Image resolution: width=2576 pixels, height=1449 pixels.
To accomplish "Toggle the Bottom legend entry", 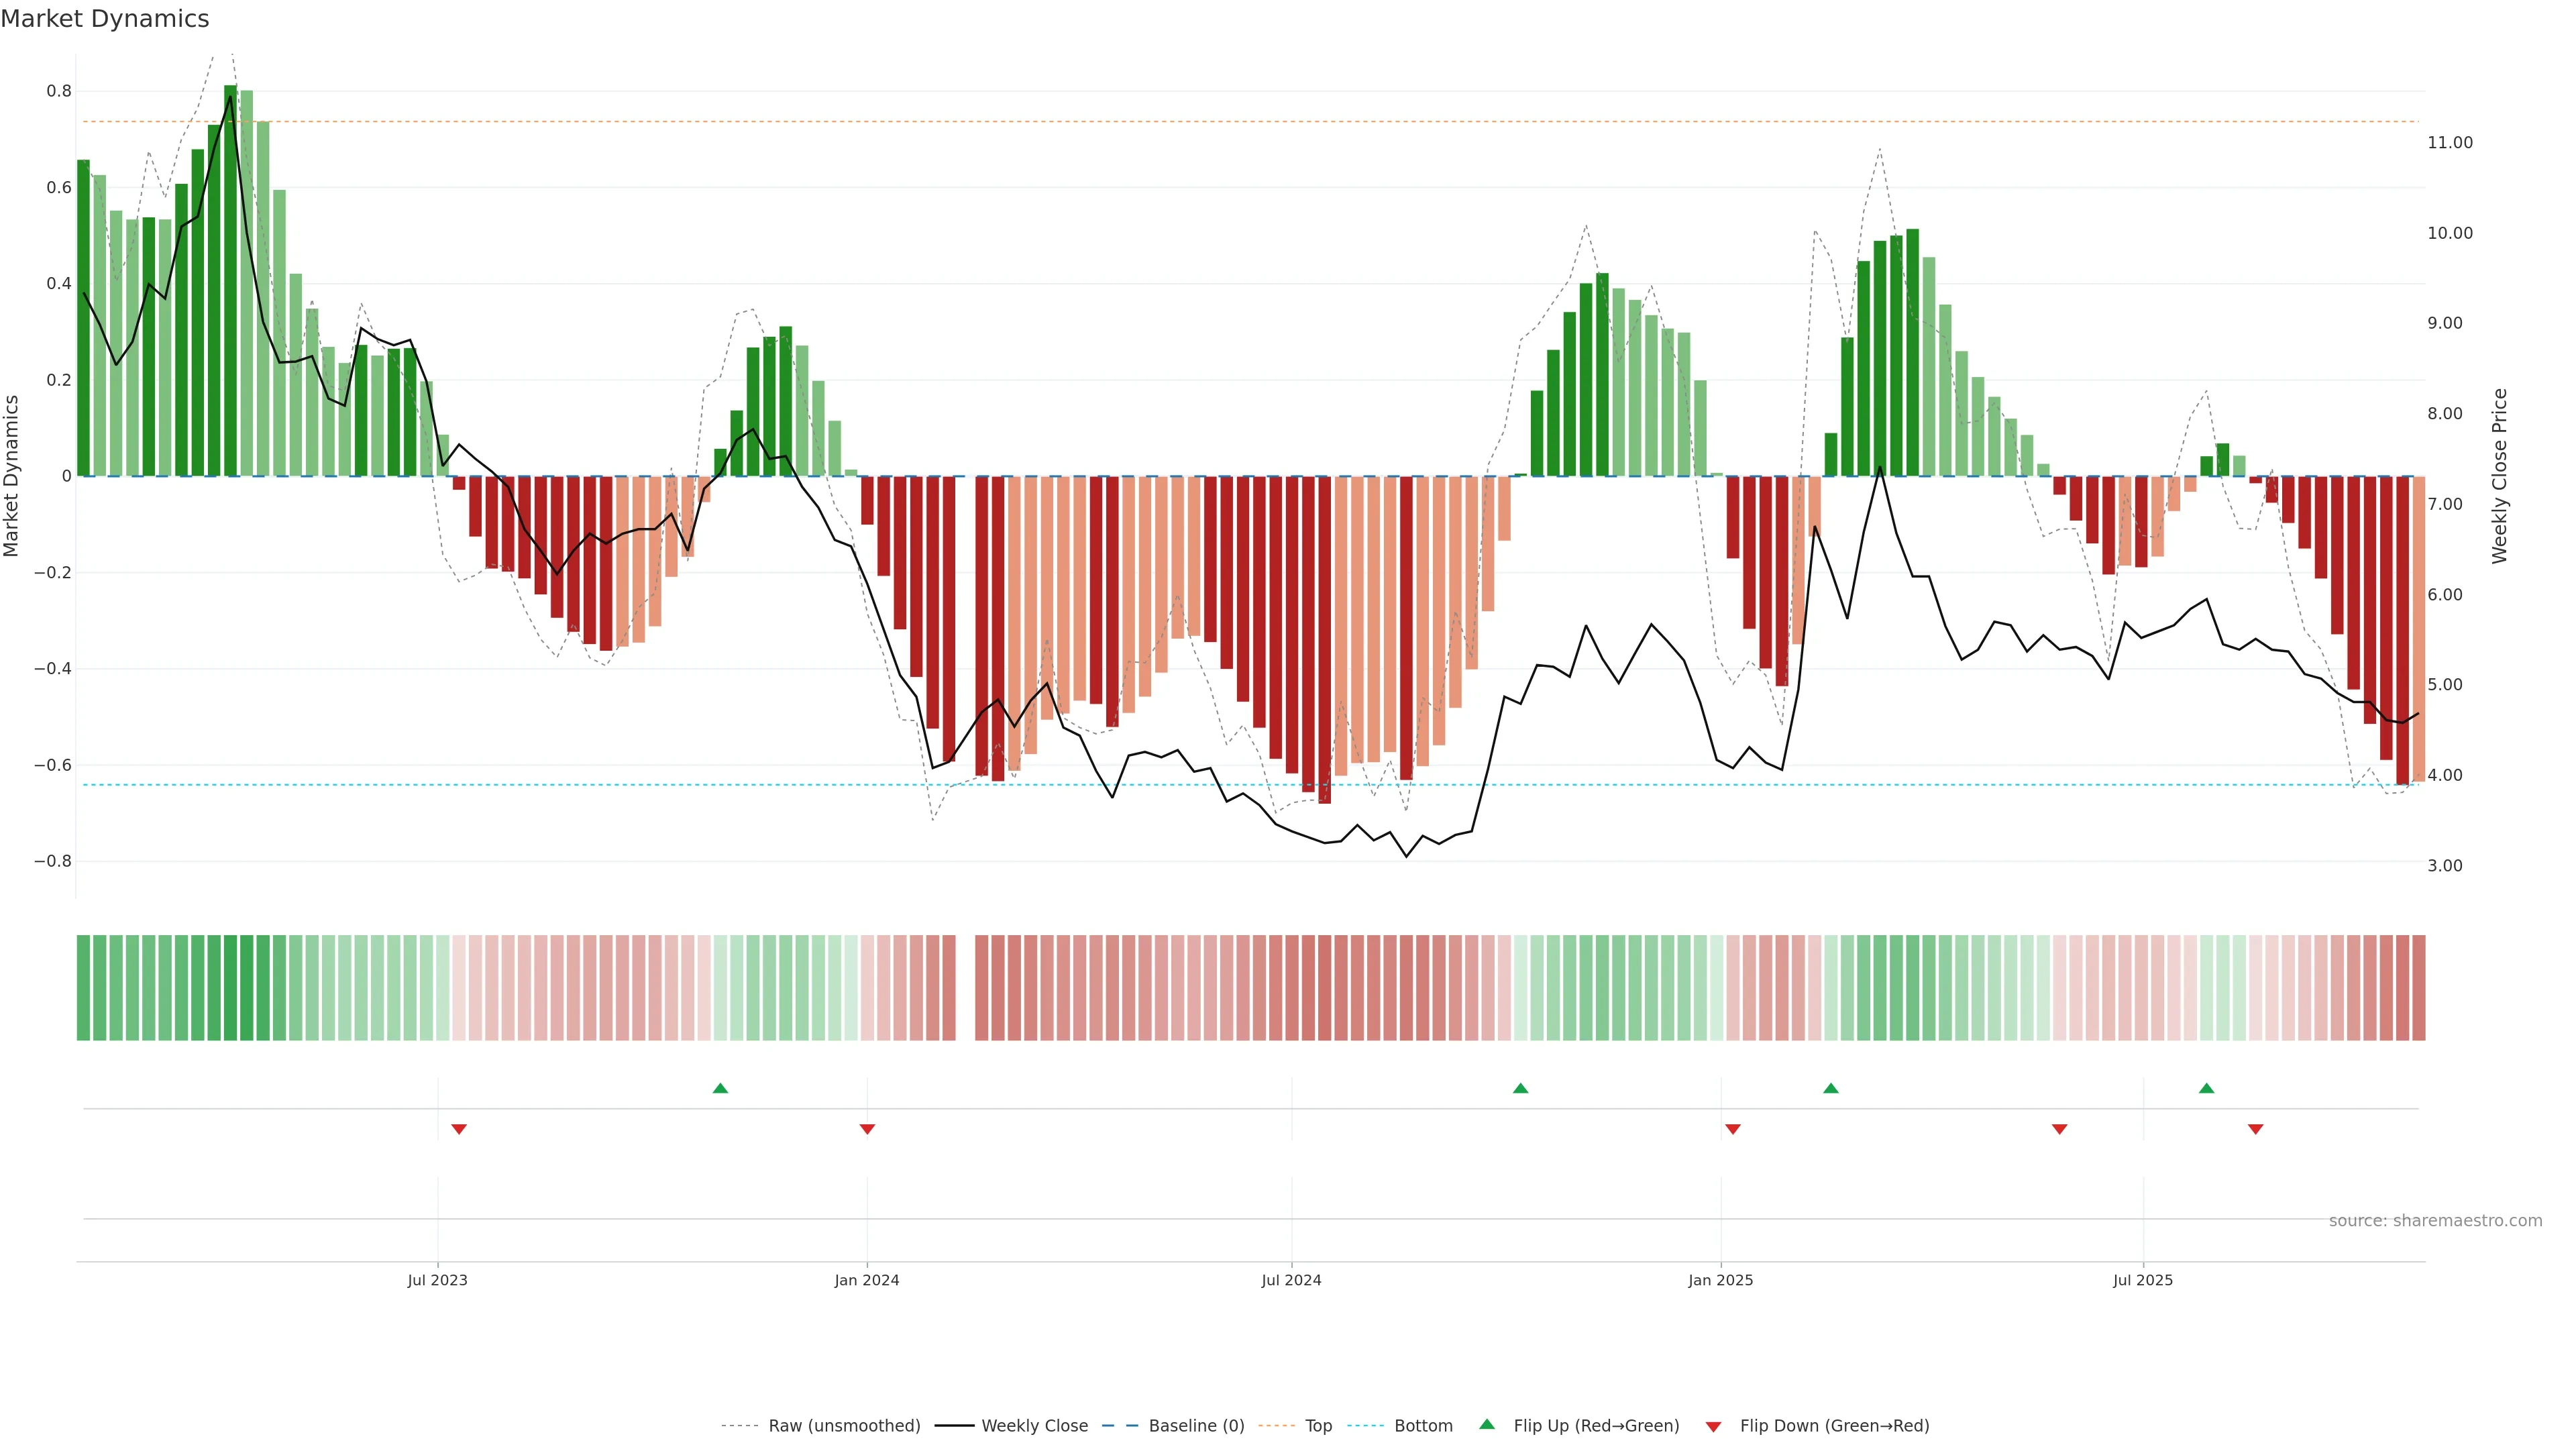I will [1423, 1426].
